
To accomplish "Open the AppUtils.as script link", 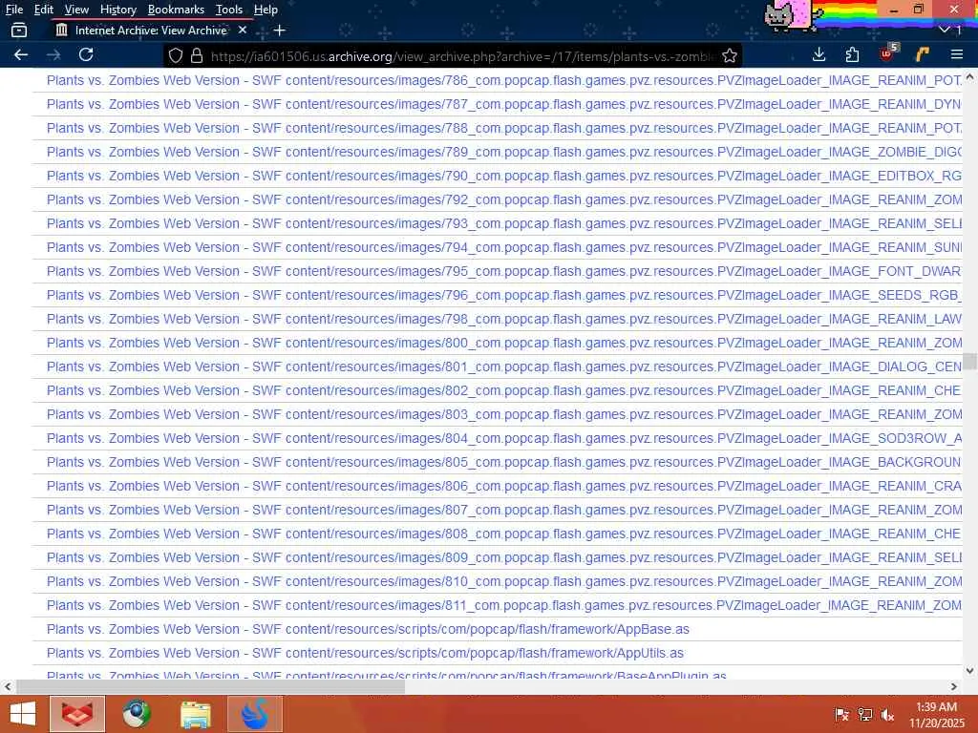I will click(x=365, y=653).
